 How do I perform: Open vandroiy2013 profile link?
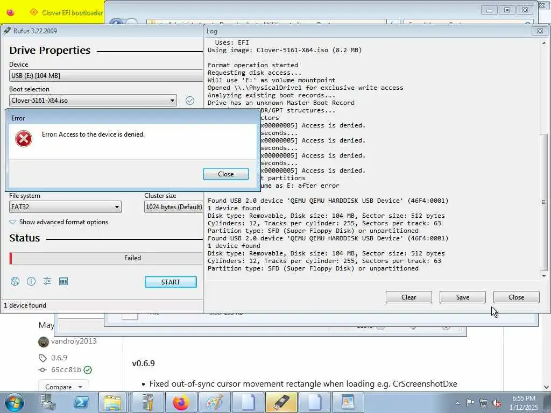tap(74, 341)
